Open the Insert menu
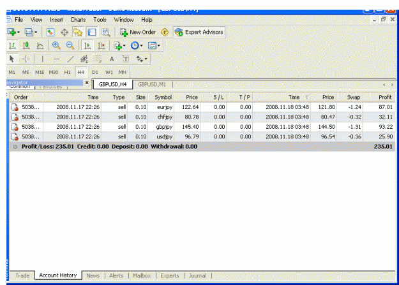399x285 pixels. 56,20
